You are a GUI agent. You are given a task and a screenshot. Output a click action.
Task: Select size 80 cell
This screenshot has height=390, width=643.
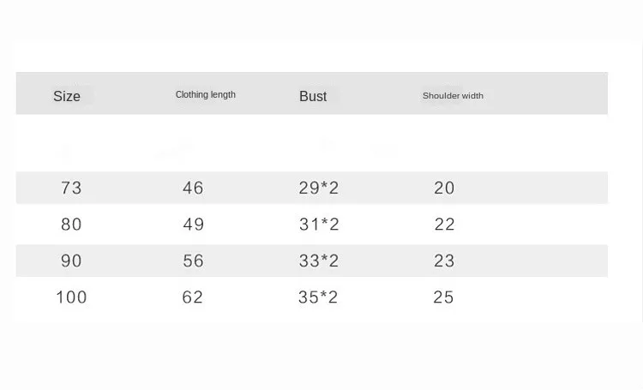click(71, 225)
